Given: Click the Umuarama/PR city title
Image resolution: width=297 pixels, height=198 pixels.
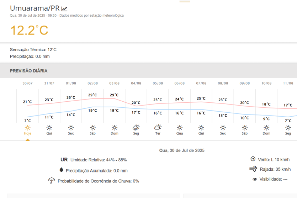Looking at the screenshot, I should pos(35,8).
